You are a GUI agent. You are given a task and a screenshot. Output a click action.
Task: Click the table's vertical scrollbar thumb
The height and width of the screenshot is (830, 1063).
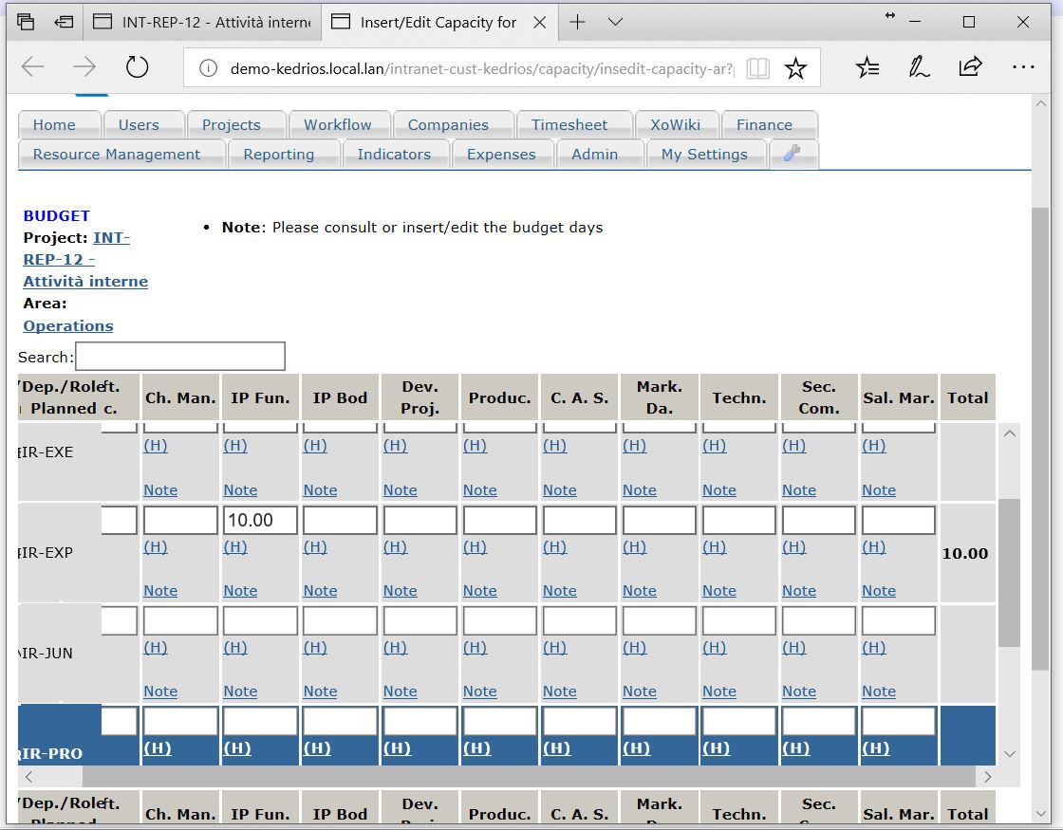[x=1010, y=573]
